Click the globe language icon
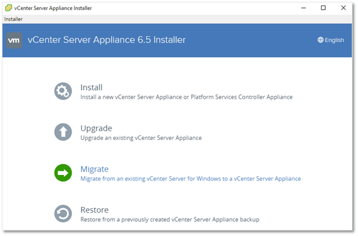Viewport: 358px width, 236px height. (320, 40)
